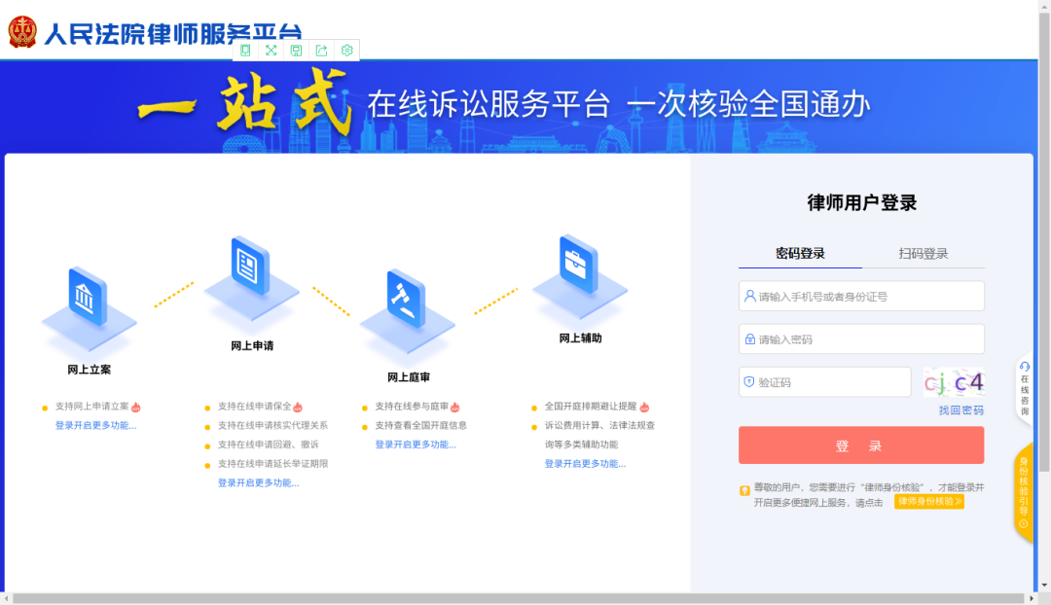This screenshot has height=605, width=1051.
Task: Click 支持在线申请延长举证期限 text
Action: [x=272, y=464]
